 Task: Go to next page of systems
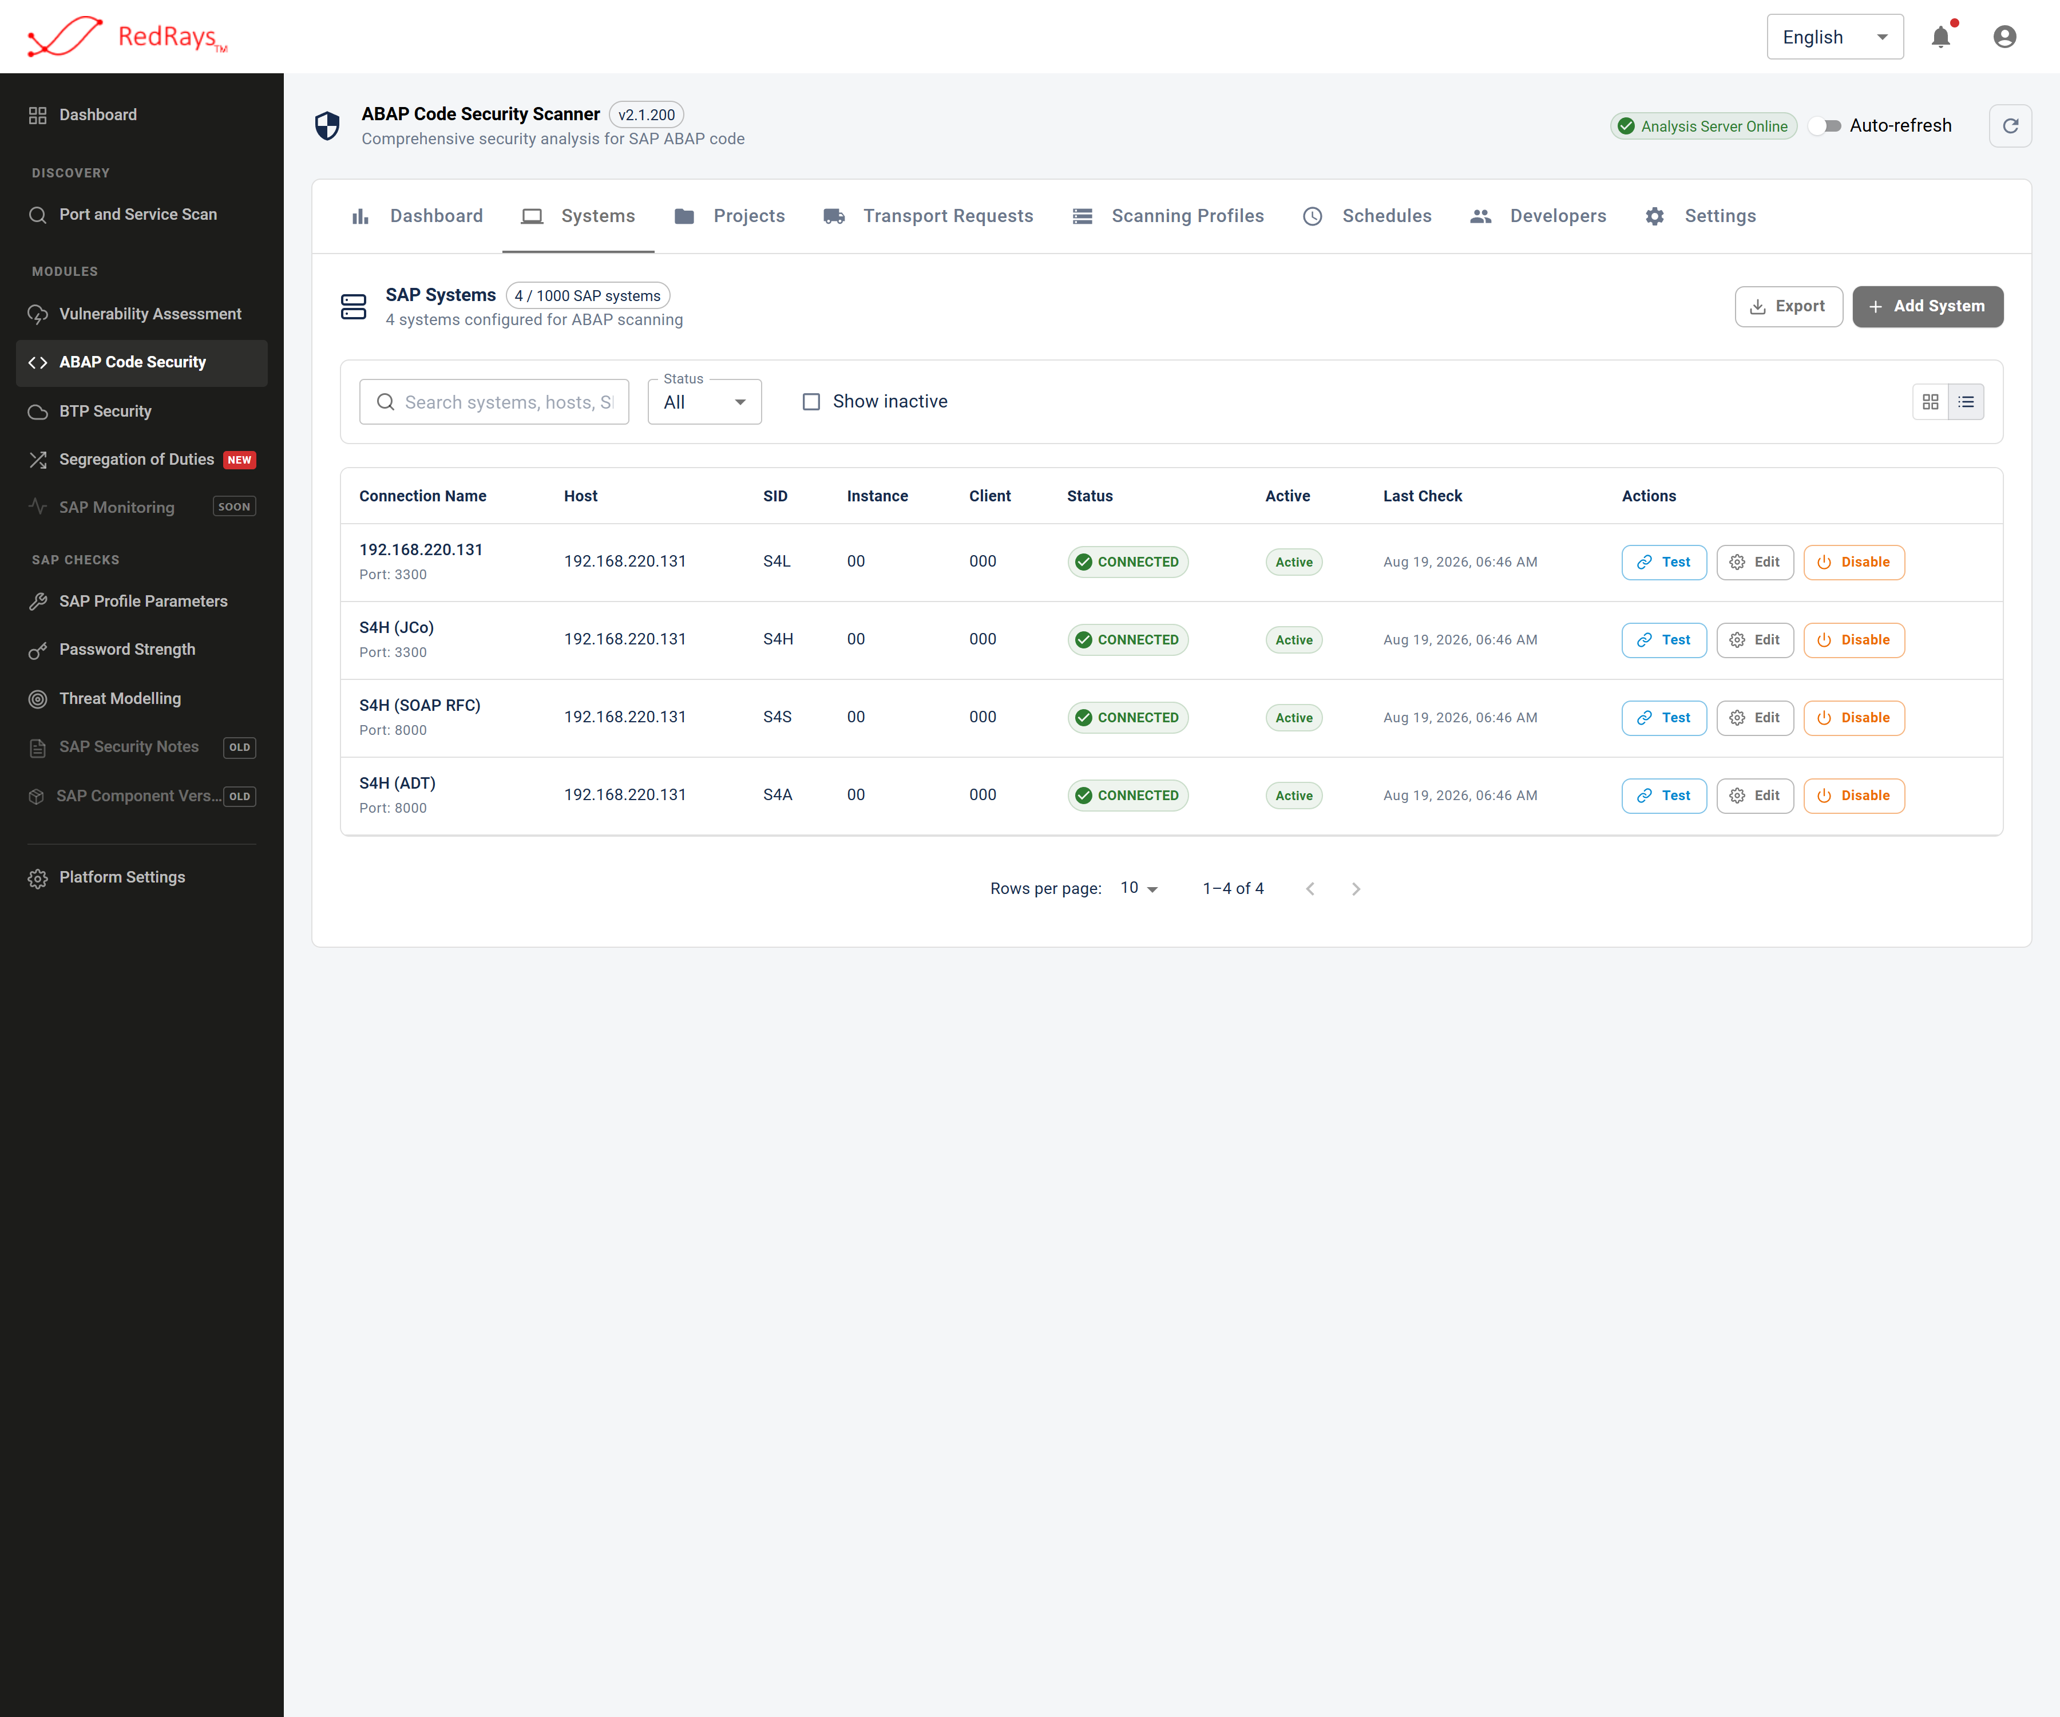[x=1356, y=889]
